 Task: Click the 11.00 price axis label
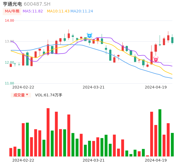(x=10, y=83)
